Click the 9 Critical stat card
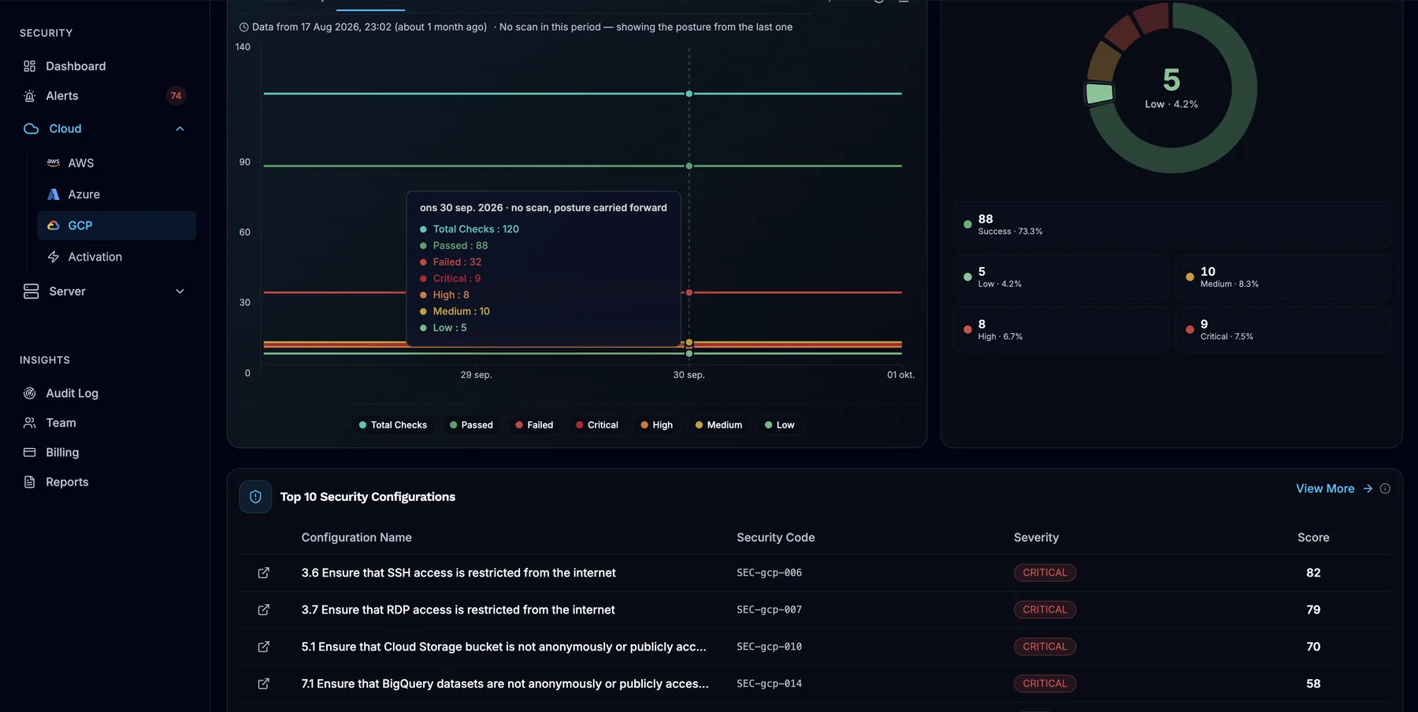 [1283, 329]
